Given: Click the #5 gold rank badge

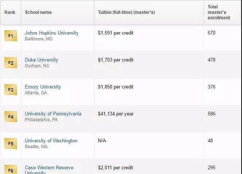Looking at the screenshot, I should coord(11,143).
